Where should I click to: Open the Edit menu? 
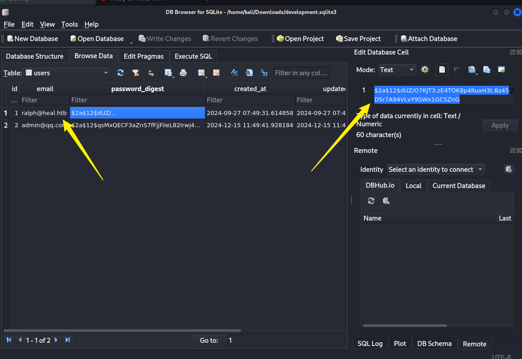click(x=27, y=24)
